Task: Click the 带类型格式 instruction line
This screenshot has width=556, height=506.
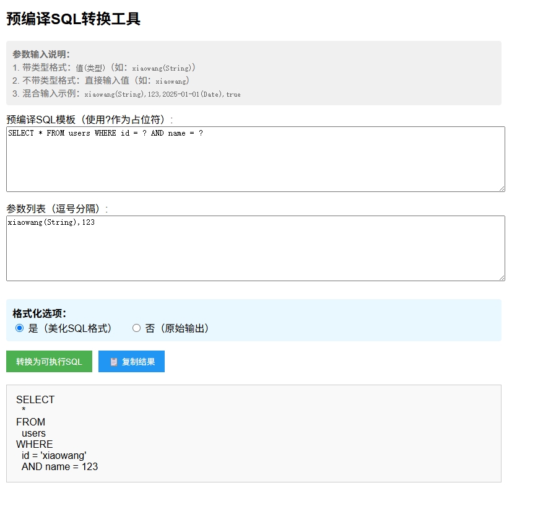Action: [x=104, y=68]
